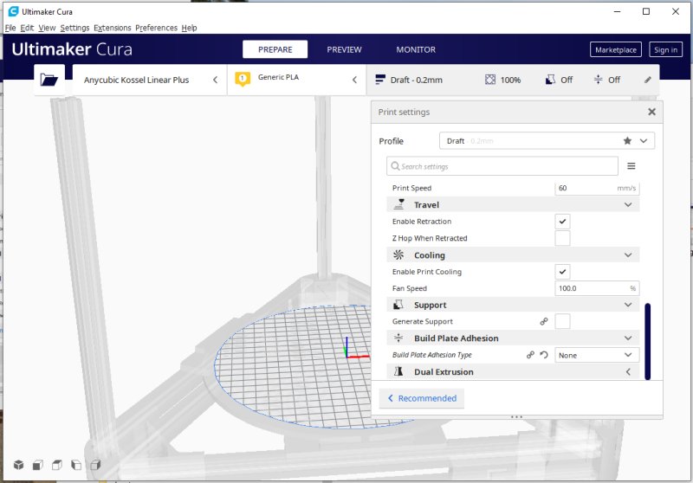Click the Dual Extrusion category icon

click(398, 371)
